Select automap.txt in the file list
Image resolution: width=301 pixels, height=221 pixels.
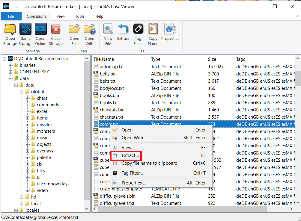(112, 67)
